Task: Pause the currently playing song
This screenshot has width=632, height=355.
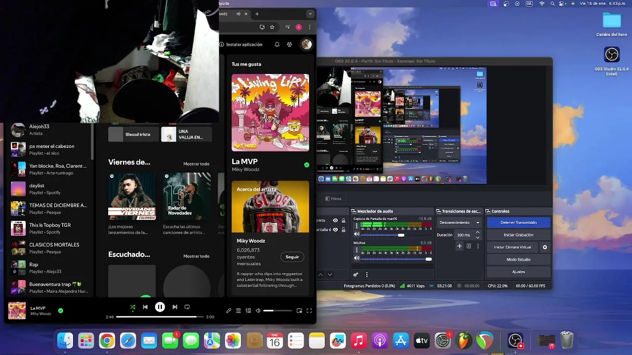Action: (x=160, y=307)
